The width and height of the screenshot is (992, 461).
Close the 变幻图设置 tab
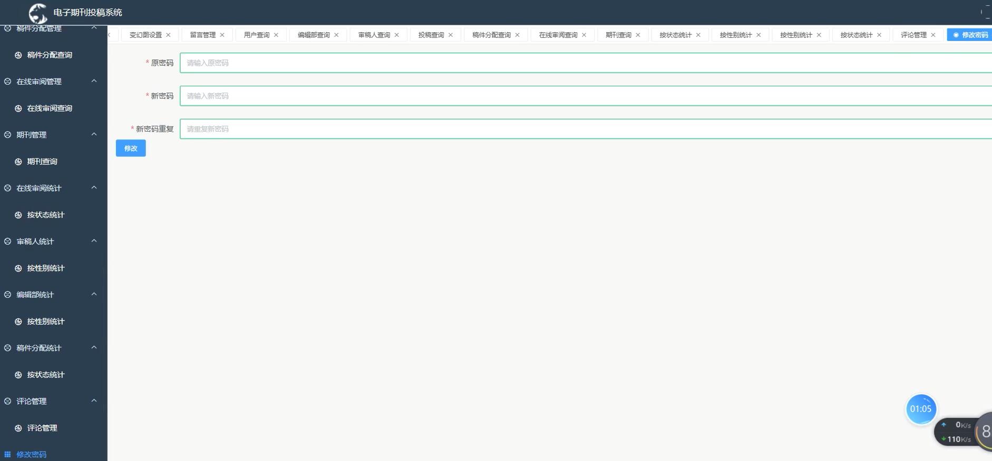[168, 35]
